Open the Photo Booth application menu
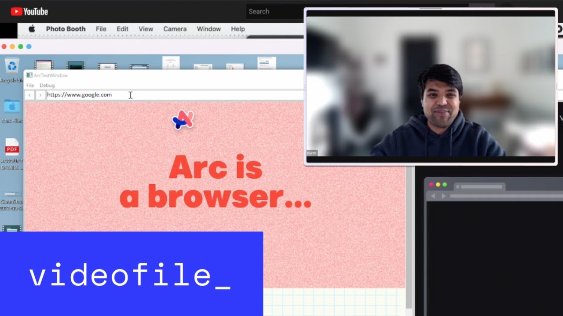The width and height of the screenshot is (563, 316). pyautogui.click(x=66, y=29)
